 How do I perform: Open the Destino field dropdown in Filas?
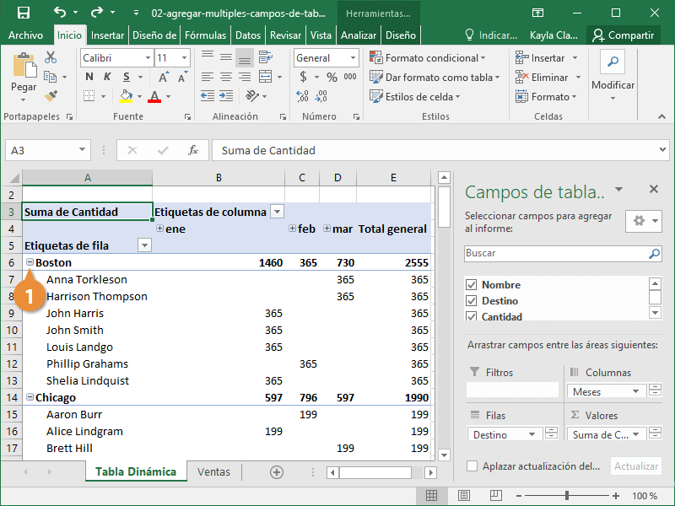point(532,434)
